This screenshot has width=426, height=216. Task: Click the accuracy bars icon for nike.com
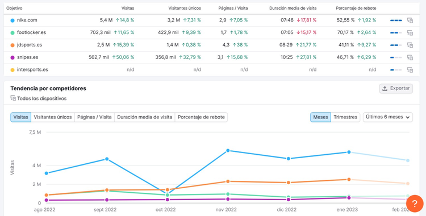[x=396, y=20]
